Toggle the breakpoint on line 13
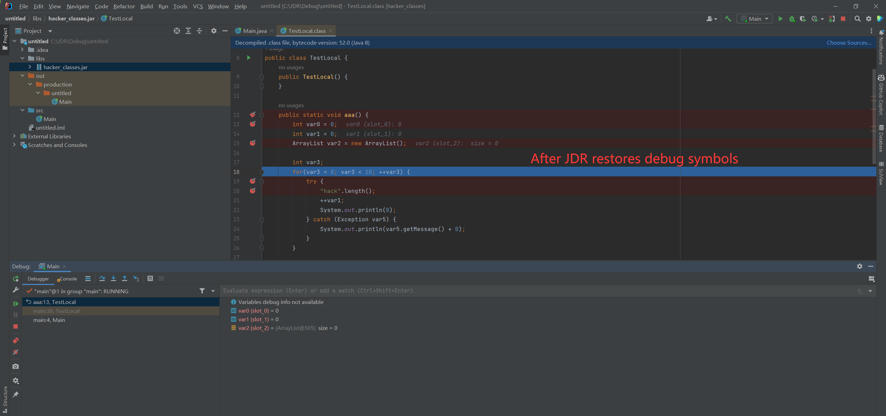The width and height of the screenshot is (886, 416). (253, 124)
